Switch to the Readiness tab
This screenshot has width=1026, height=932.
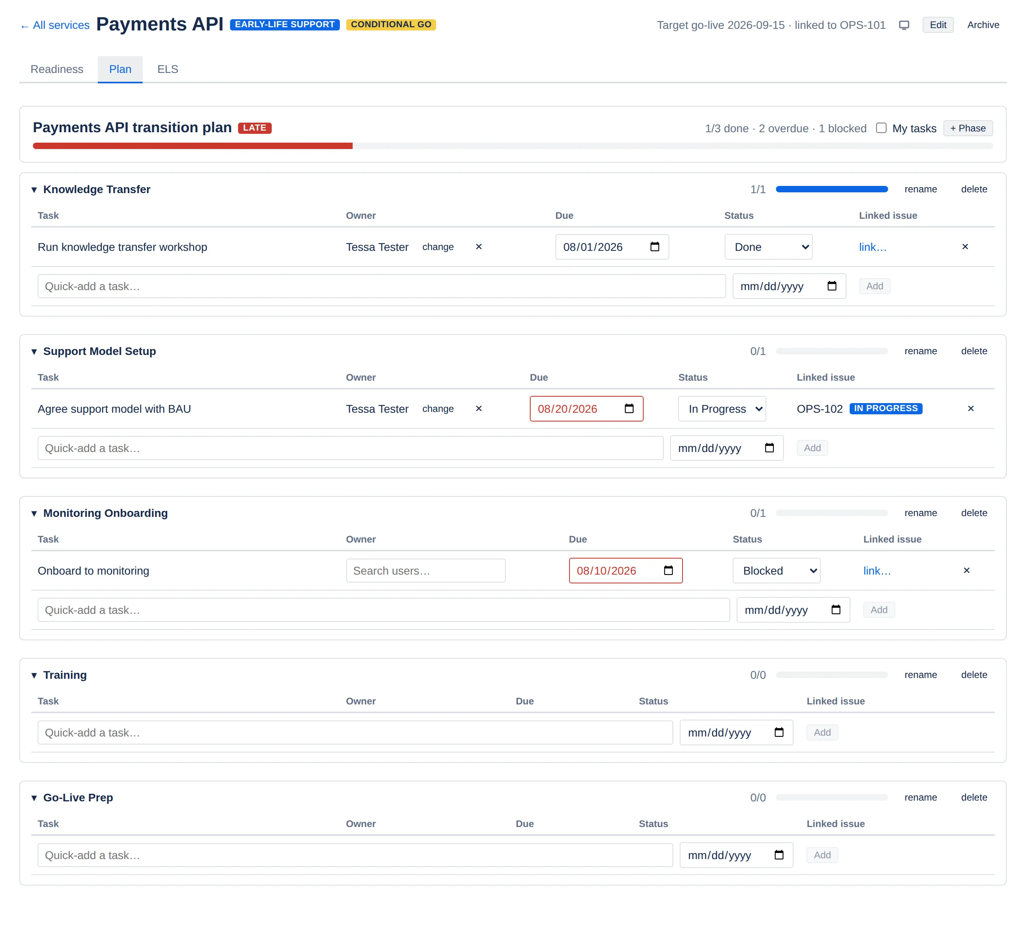click(x=57, y=69)
